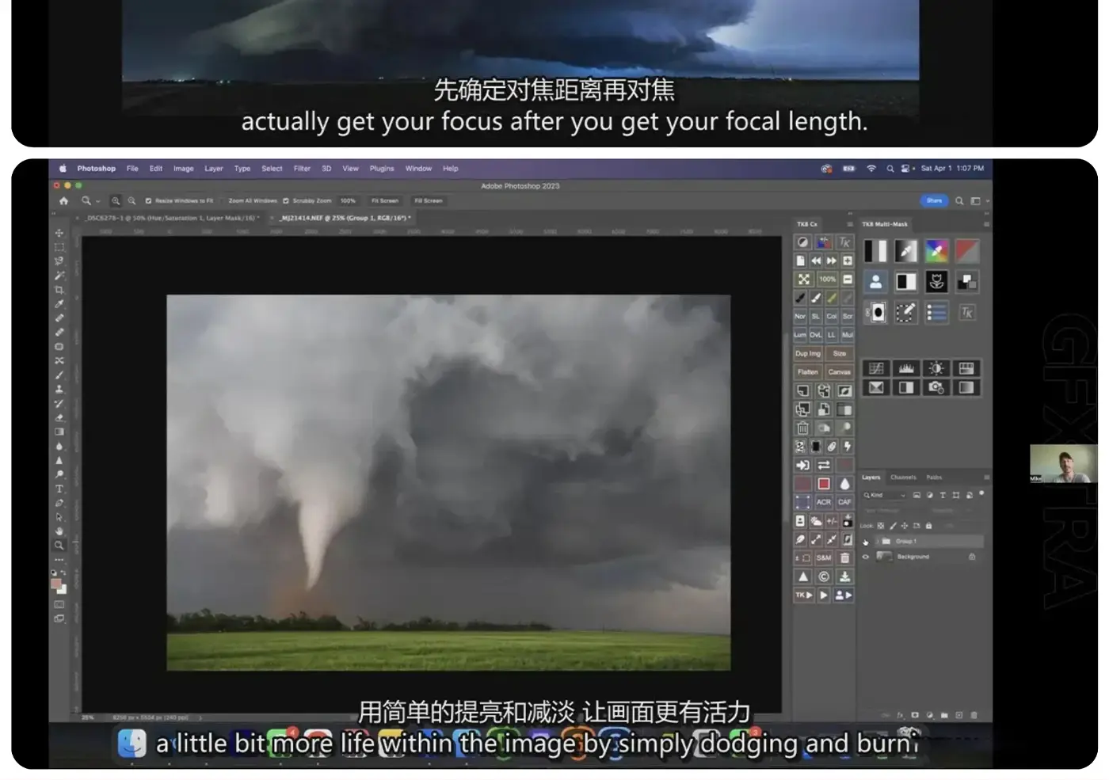Select the Rectangular Marquee tool
Viewport: 1109px width, 780px height.
coord(59,247)
